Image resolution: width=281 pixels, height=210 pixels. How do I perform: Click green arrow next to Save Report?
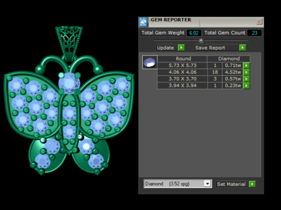[242, 48]
